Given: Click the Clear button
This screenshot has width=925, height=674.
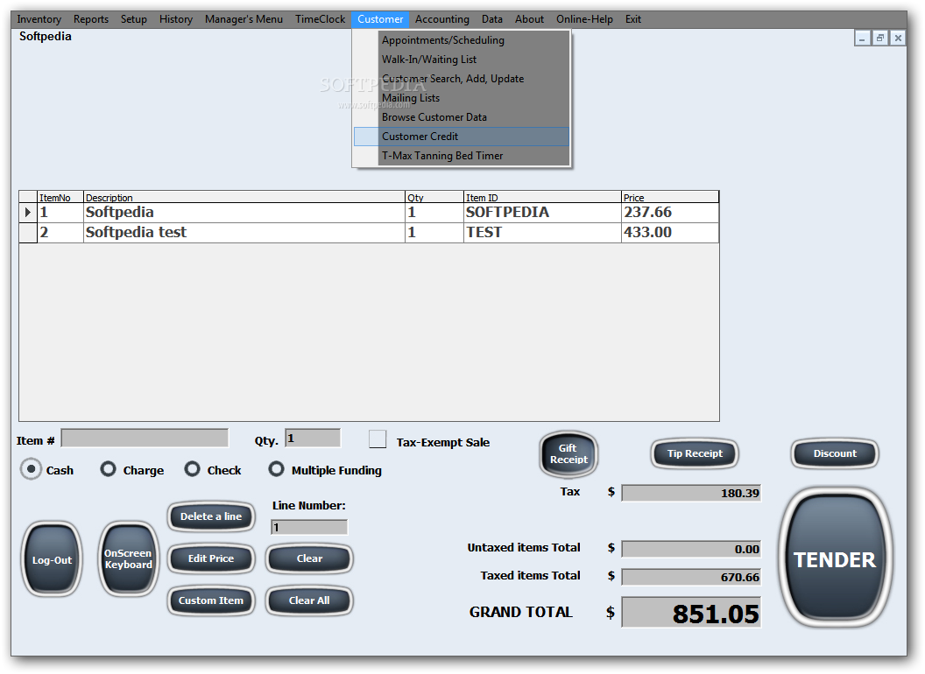Looking at the screenshot, I should (x=309, y=558).
